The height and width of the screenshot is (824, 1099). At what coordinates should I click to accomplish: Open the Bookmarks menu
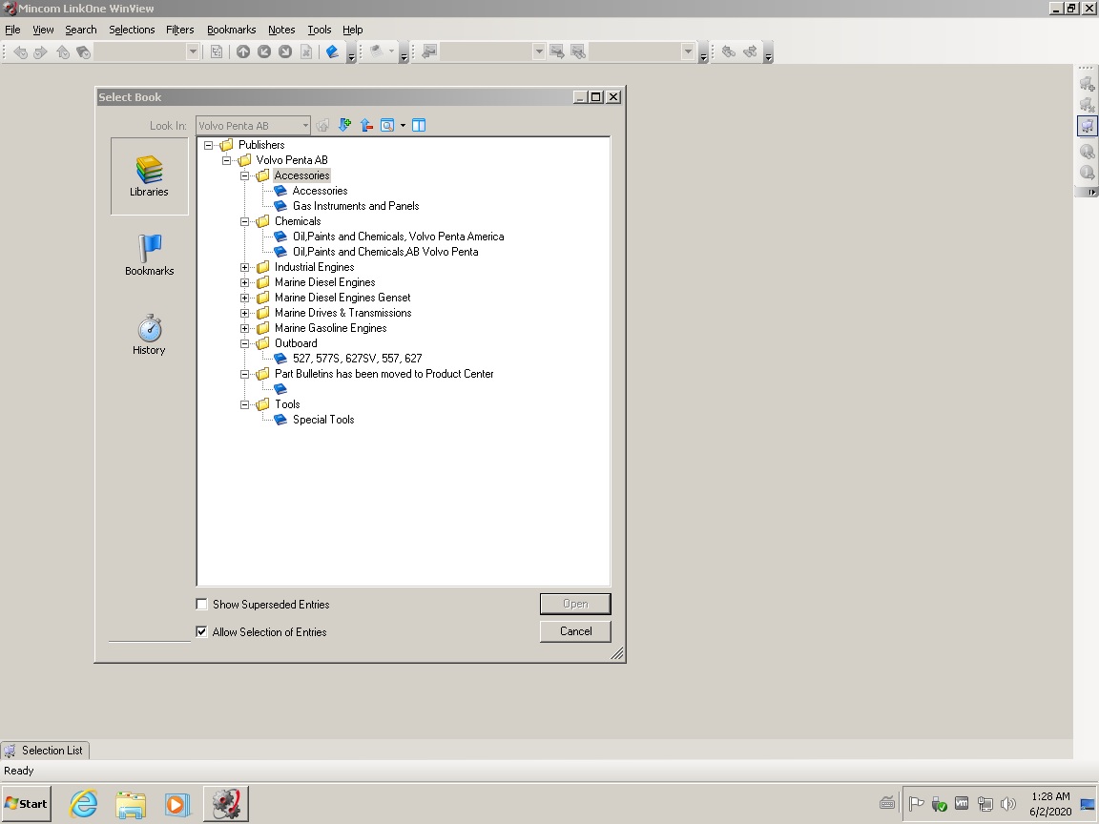click(231, 30)
